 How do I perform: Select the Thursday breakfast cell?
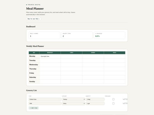[x=50, y=69]
